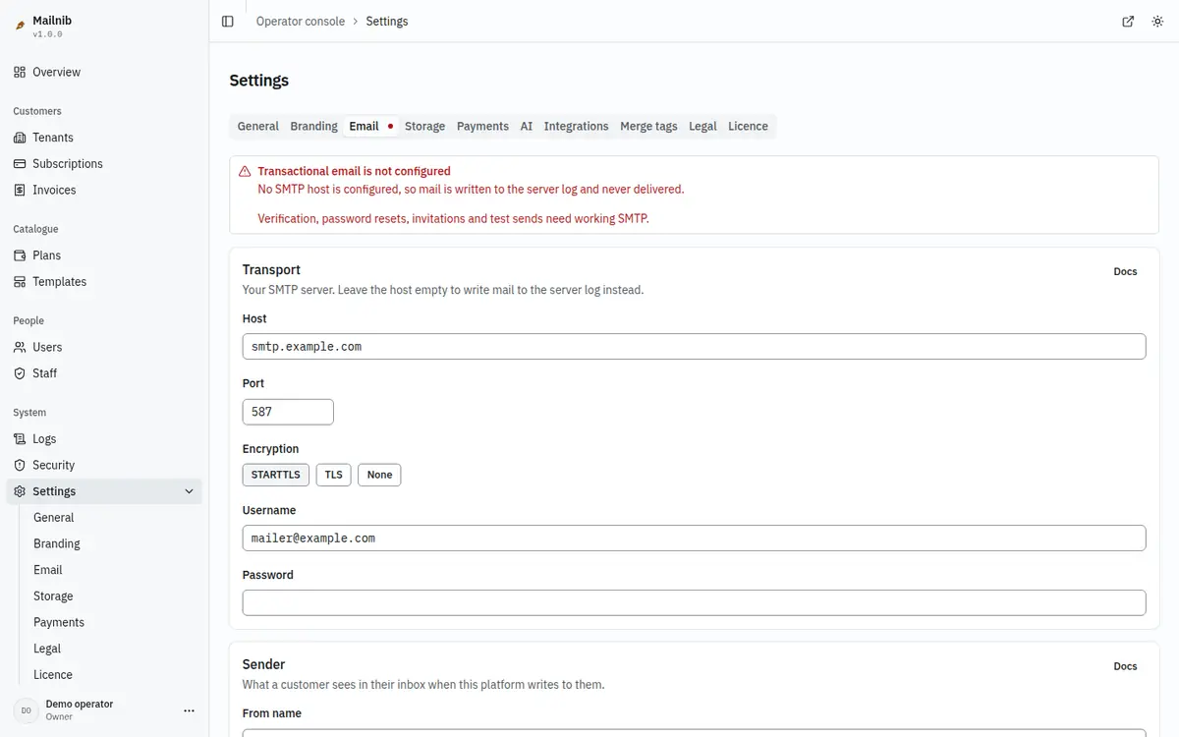
Task: Open Users page in sidebar
Action: pos(104,347)
